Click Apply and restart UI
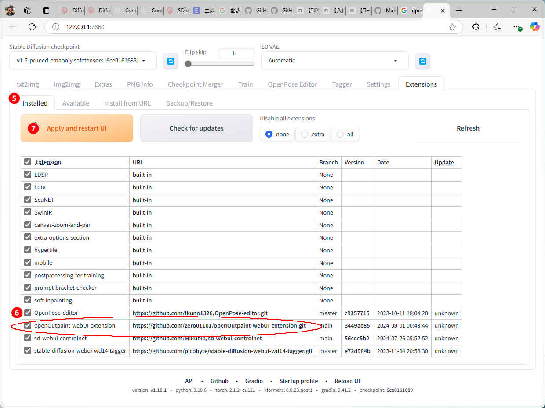This screenshot has width=545, height=408. pos(76,128)
